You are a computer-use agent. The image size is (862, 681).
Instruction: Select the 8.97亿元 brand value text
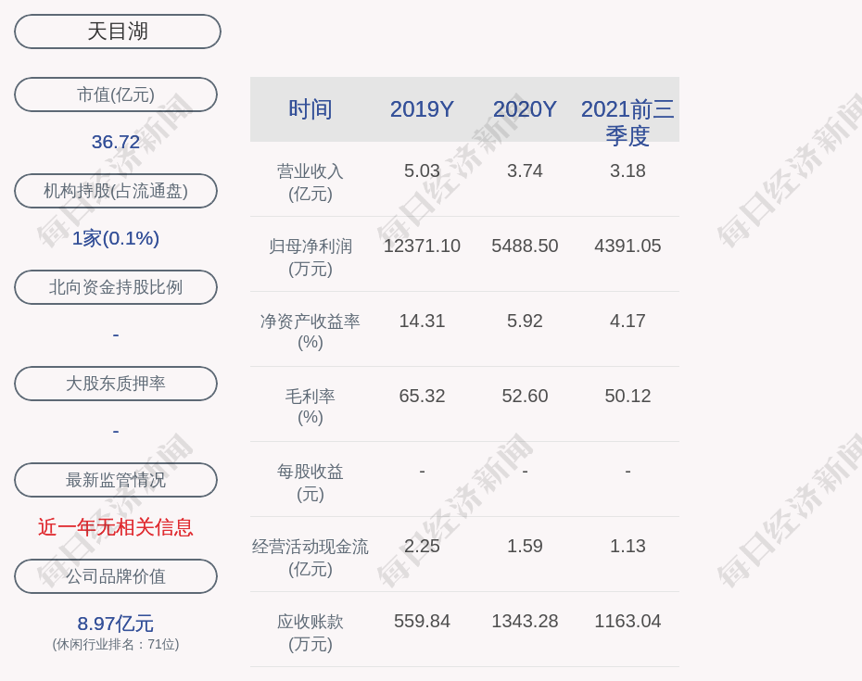pos(116,624)
